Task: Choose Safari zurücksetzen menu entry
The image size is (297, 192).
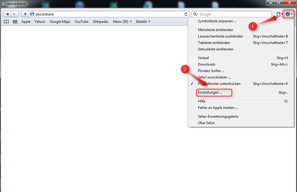Action: 241,77
